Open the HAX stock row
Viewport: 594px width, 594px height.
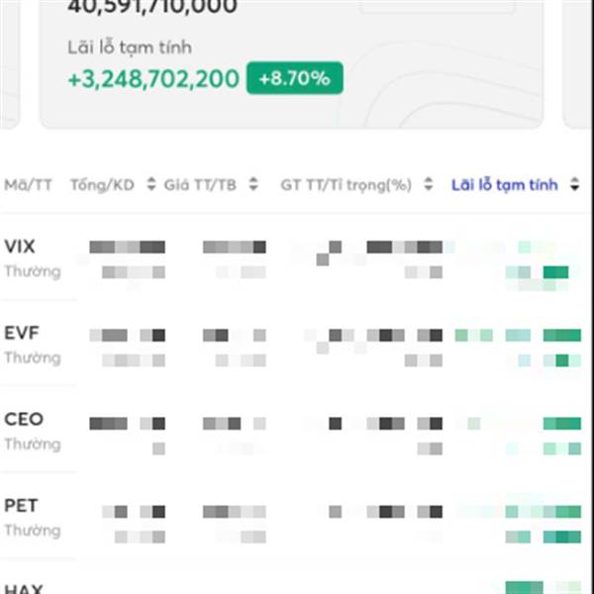(x=295, y=585)
